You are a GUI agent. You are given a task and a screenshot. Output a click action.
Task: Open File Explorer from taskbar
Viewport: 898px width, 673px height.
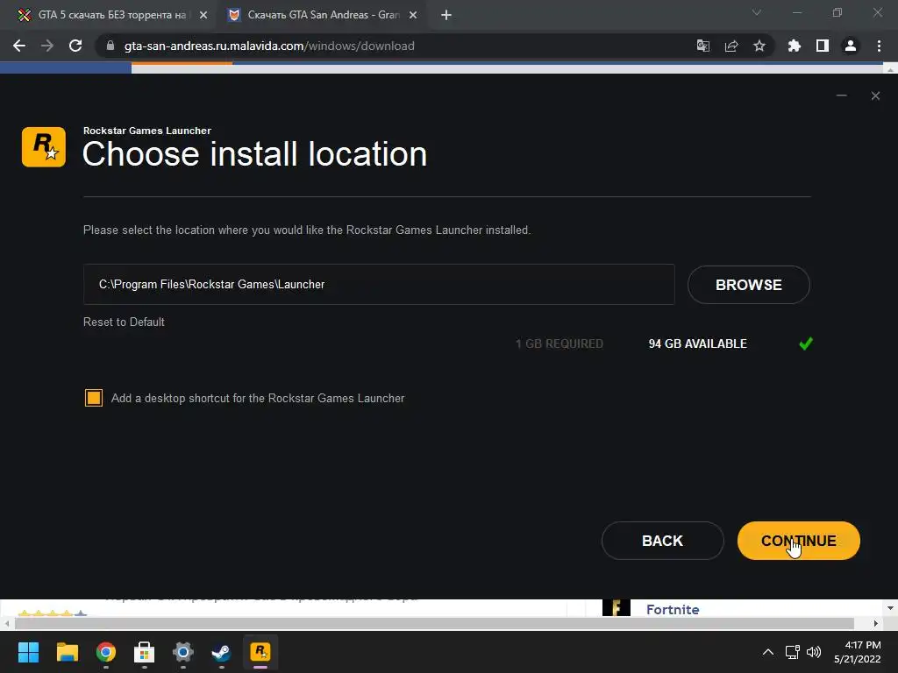click(67, 652)
